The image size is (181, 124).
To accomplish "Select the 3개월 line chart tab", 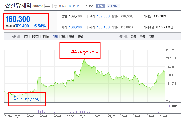I will [x=46, y=36].
